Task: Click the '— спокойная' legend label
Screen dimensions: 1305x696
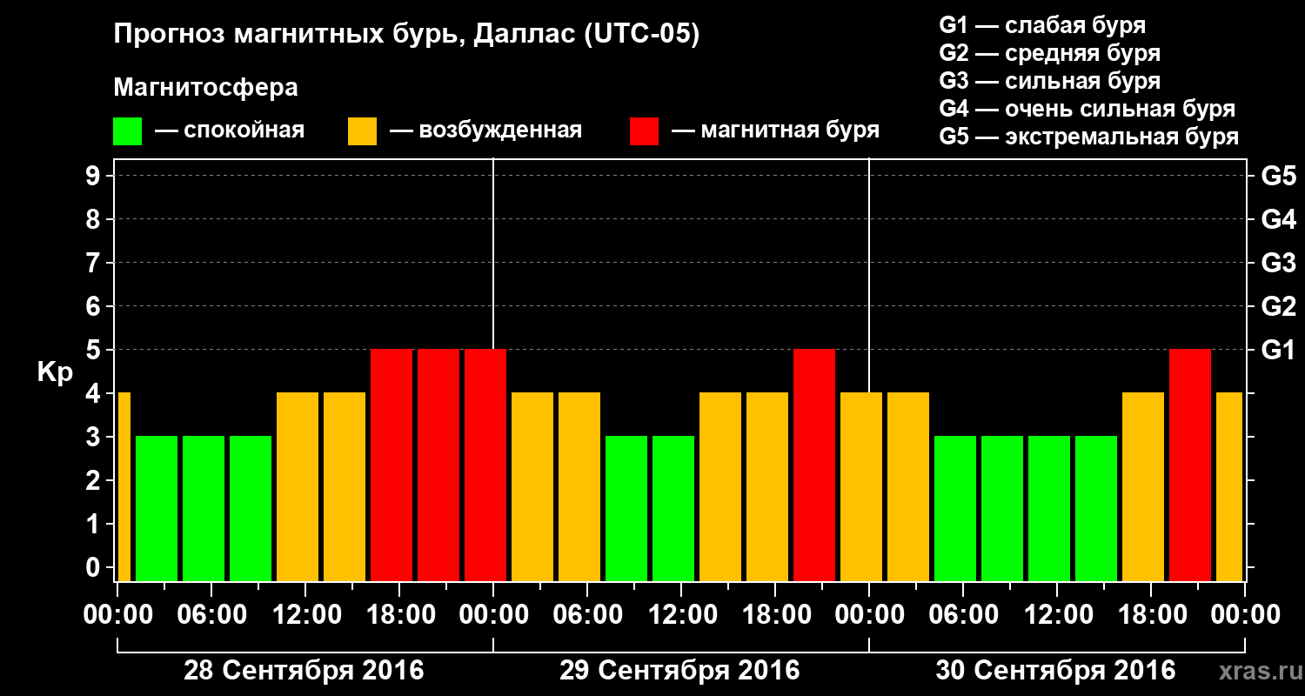Action: point(230,131)
